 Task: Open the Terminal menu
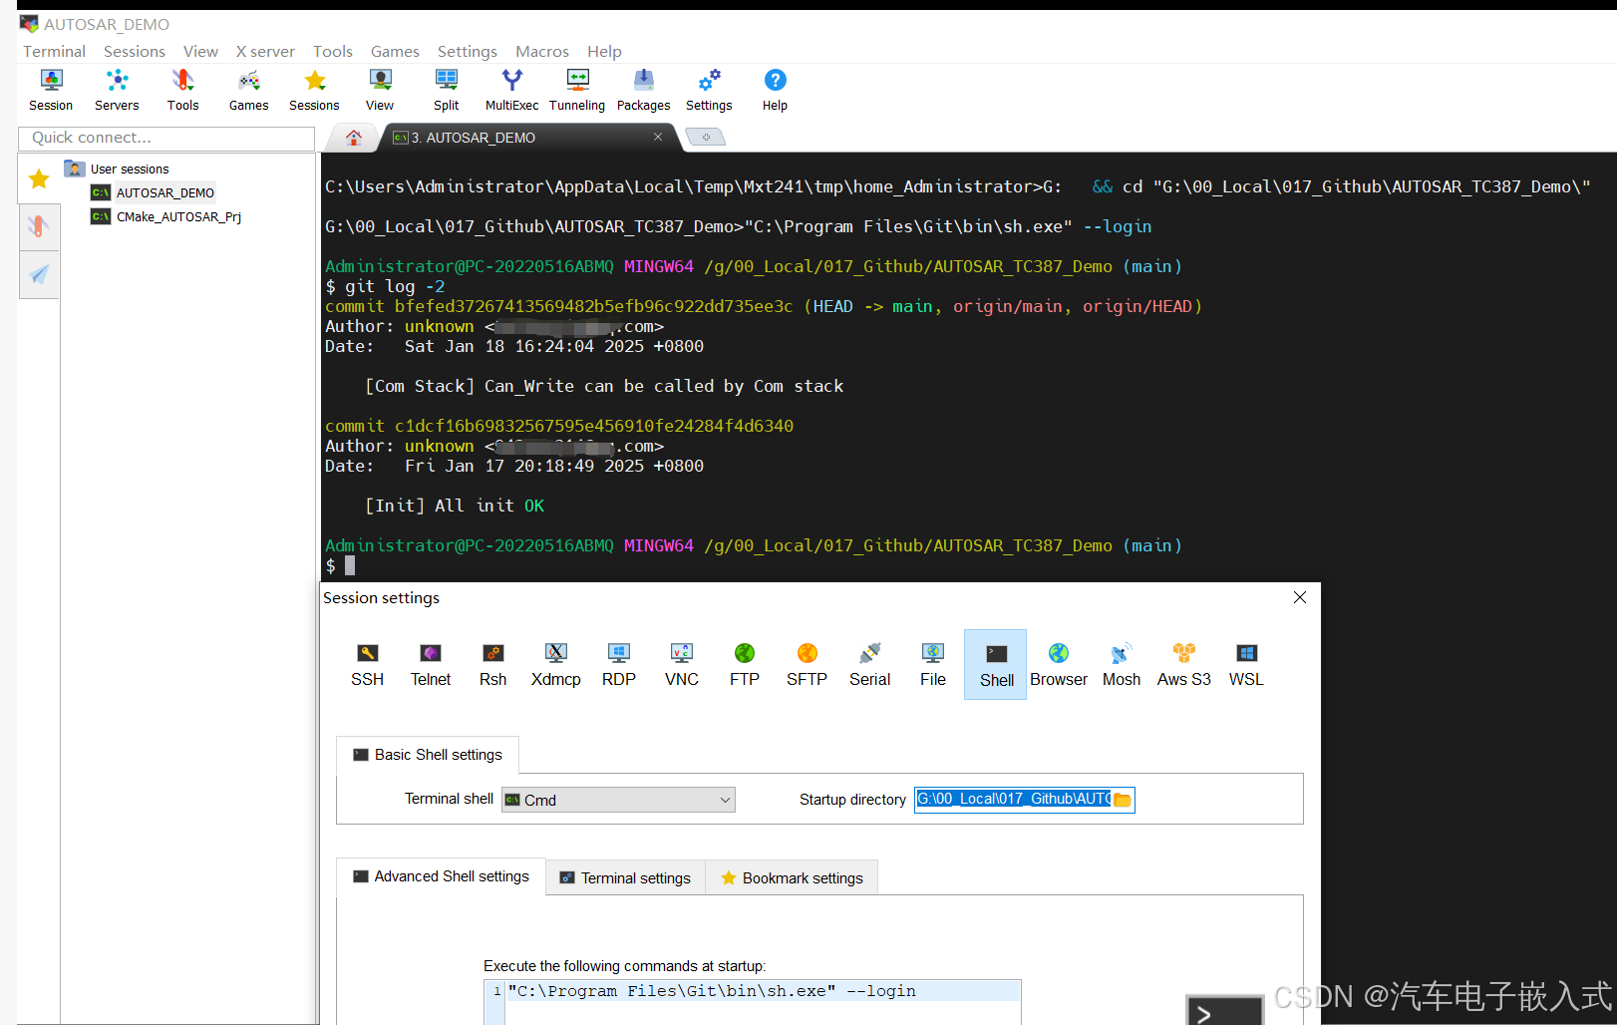click(55, 51)
